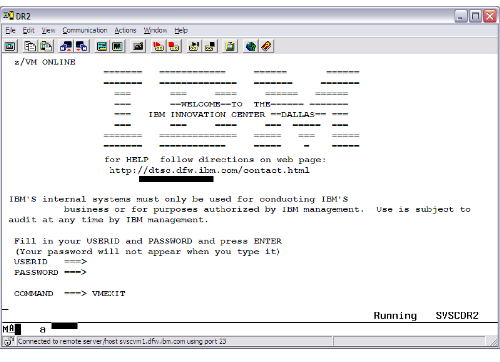Maximize the DR2 session window

click(475, 16)
